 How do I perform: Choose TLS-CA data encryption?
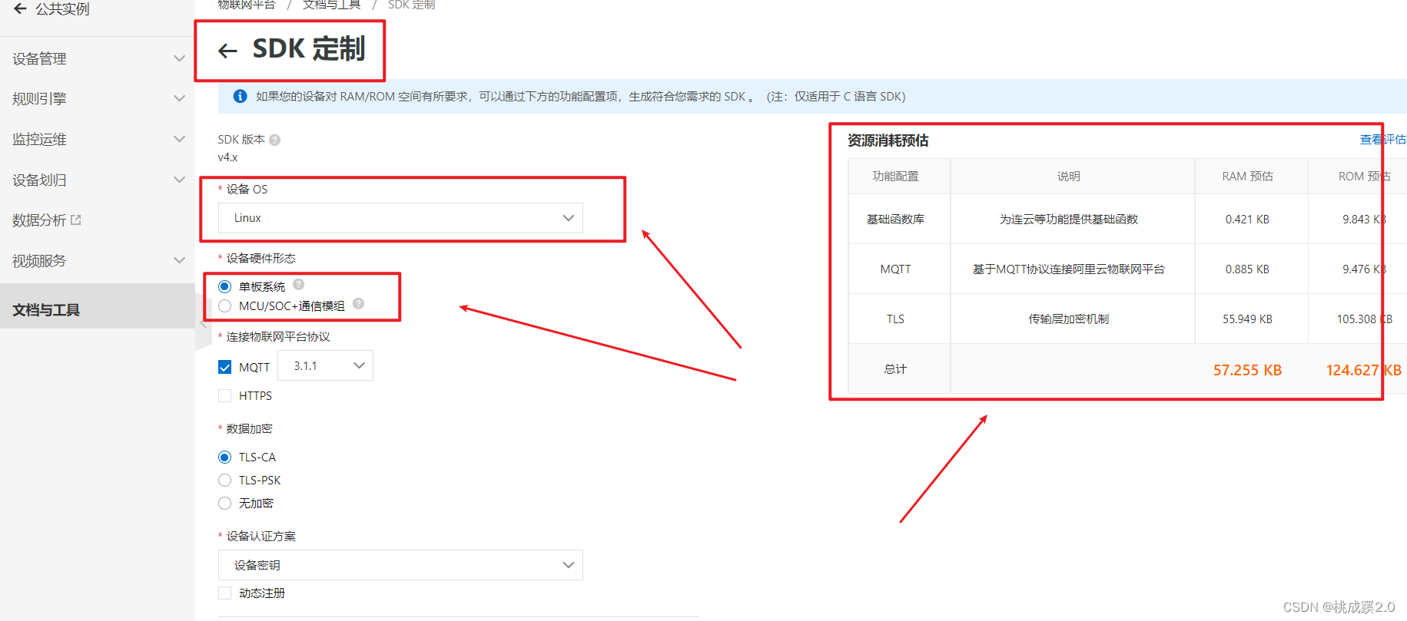pos(224,457)
